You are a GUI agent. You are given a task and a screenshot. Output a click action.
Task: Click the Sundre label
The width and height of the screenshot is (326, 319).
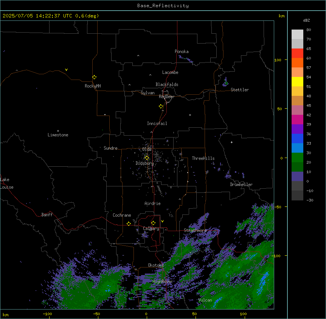(110, 148)
